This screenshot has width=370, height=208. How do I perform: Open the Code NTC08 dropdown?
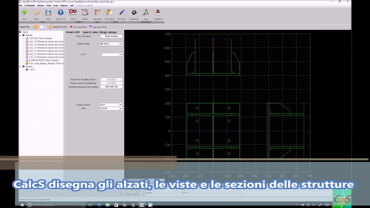pyautogui.click(x=121, y=109)
